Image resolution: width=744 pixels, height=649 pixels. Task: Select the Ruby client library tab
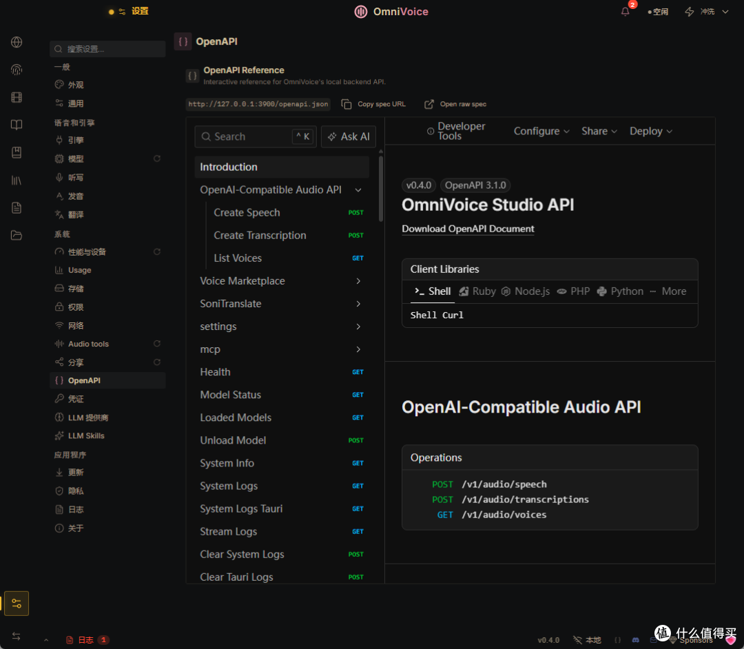[x=477, y=291]
